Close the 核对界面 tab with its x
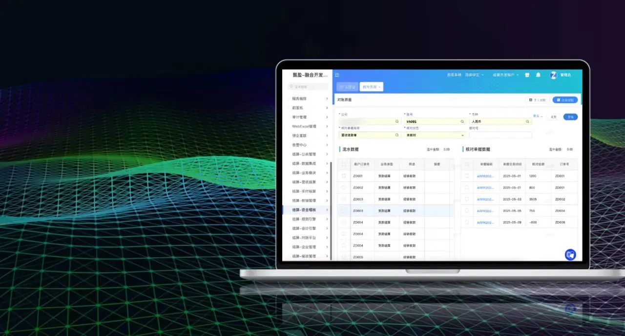This screenshot has width=625, height=336. (x=380, y=87)
